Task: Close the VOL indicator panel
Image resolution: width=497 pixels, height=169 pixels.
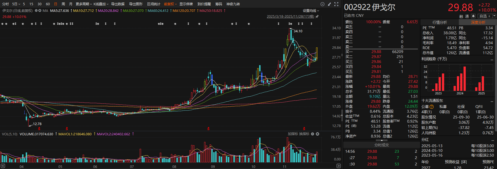Action: (x=318, y=134)
